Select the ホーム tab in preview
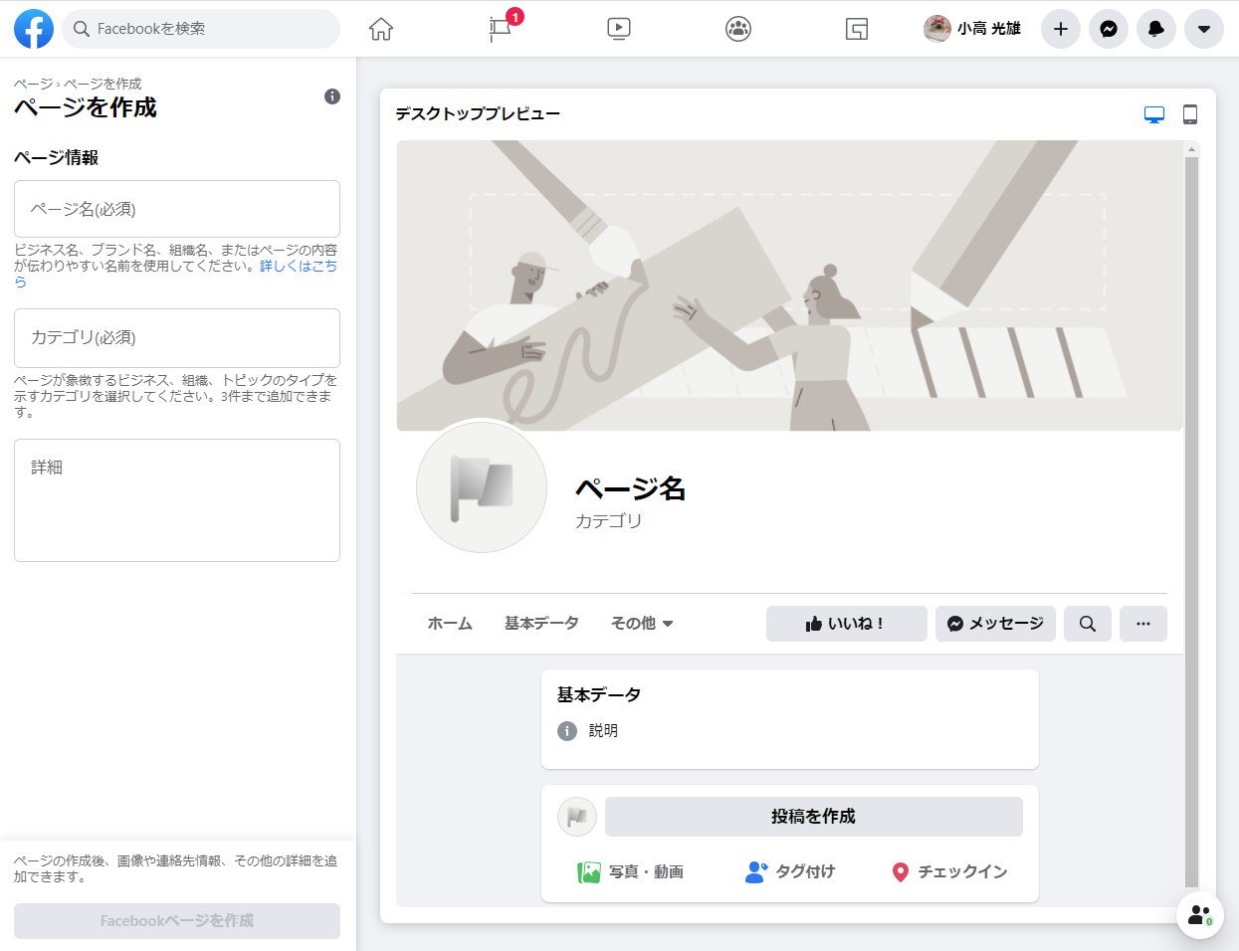The width and height of the screenshot is (1239, 951). pos(450,624)
